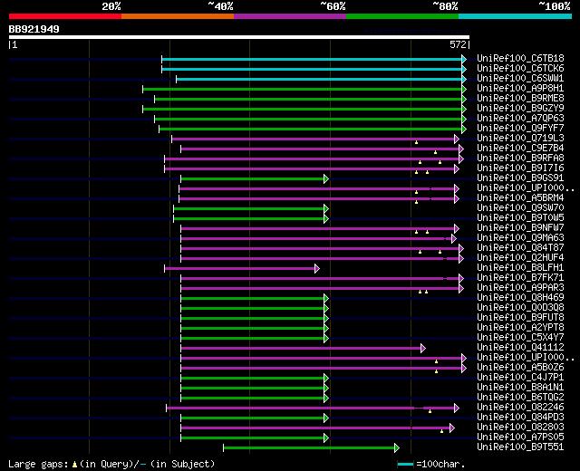580x471 pixels.
Task: Click the UniRef100_B6TQG2 hit name
Action: point(520,398)
